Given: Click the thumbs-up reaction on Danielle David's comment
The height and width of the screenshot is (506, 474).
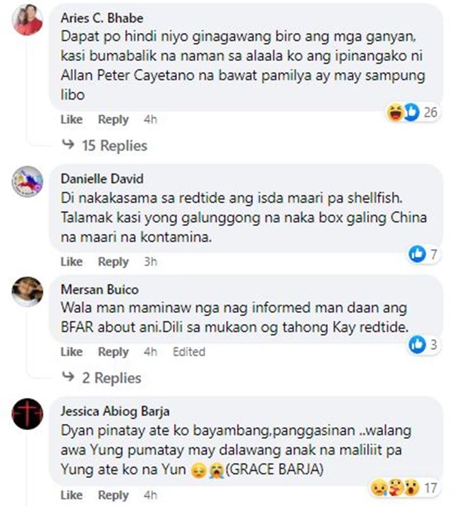Looking at the screenshot, I should (417, 254).
